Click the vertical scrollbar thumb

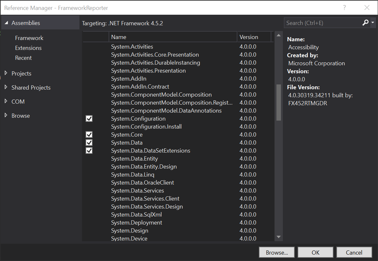tap(279, 102)
